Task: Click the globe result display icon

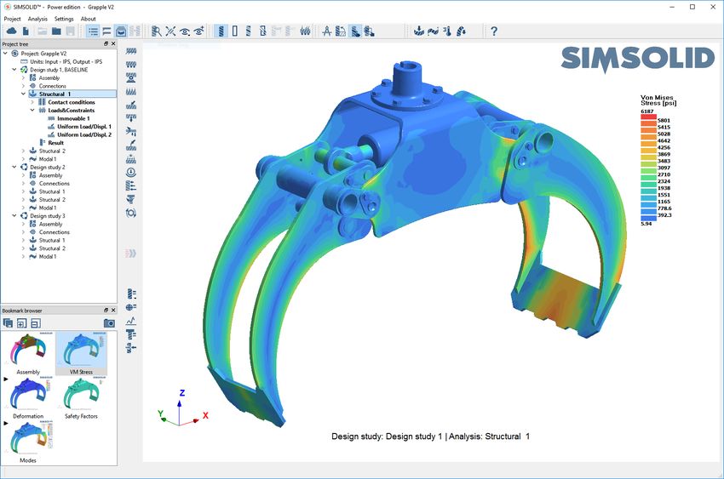Action: 131,307
